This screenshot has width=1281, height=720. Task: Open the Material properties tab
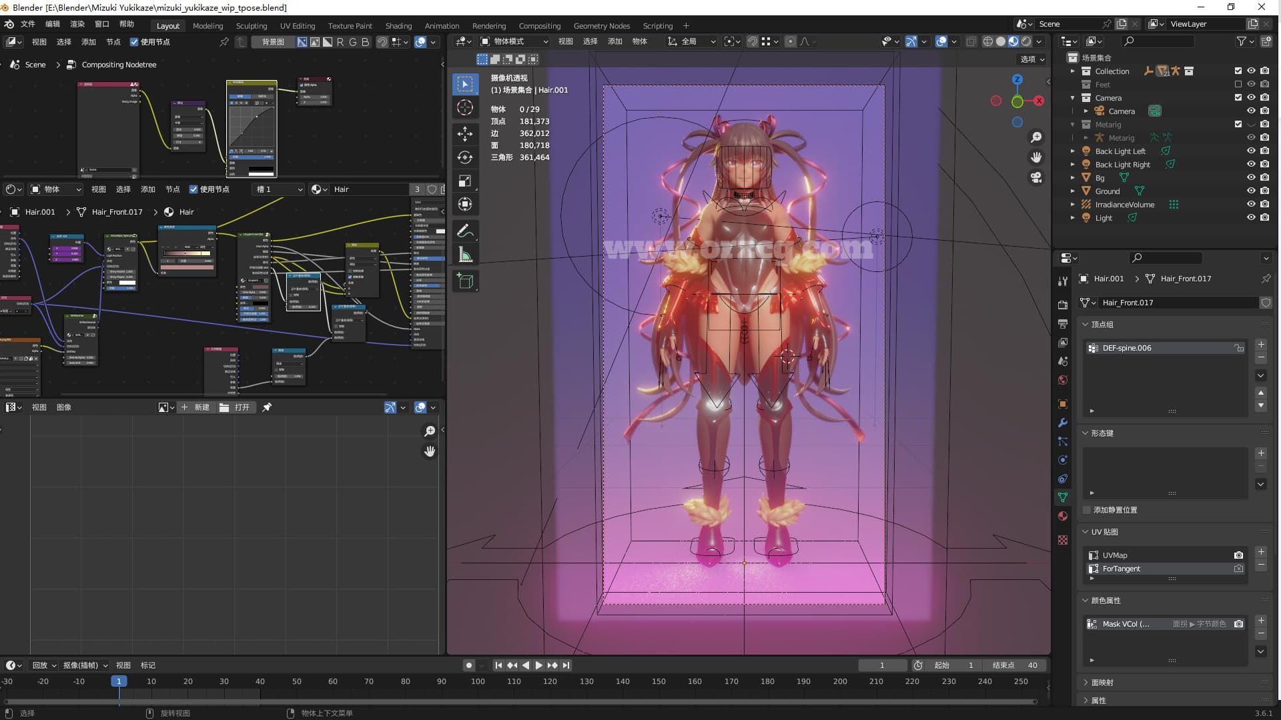pyautogui.click(x=1063, y=516)
